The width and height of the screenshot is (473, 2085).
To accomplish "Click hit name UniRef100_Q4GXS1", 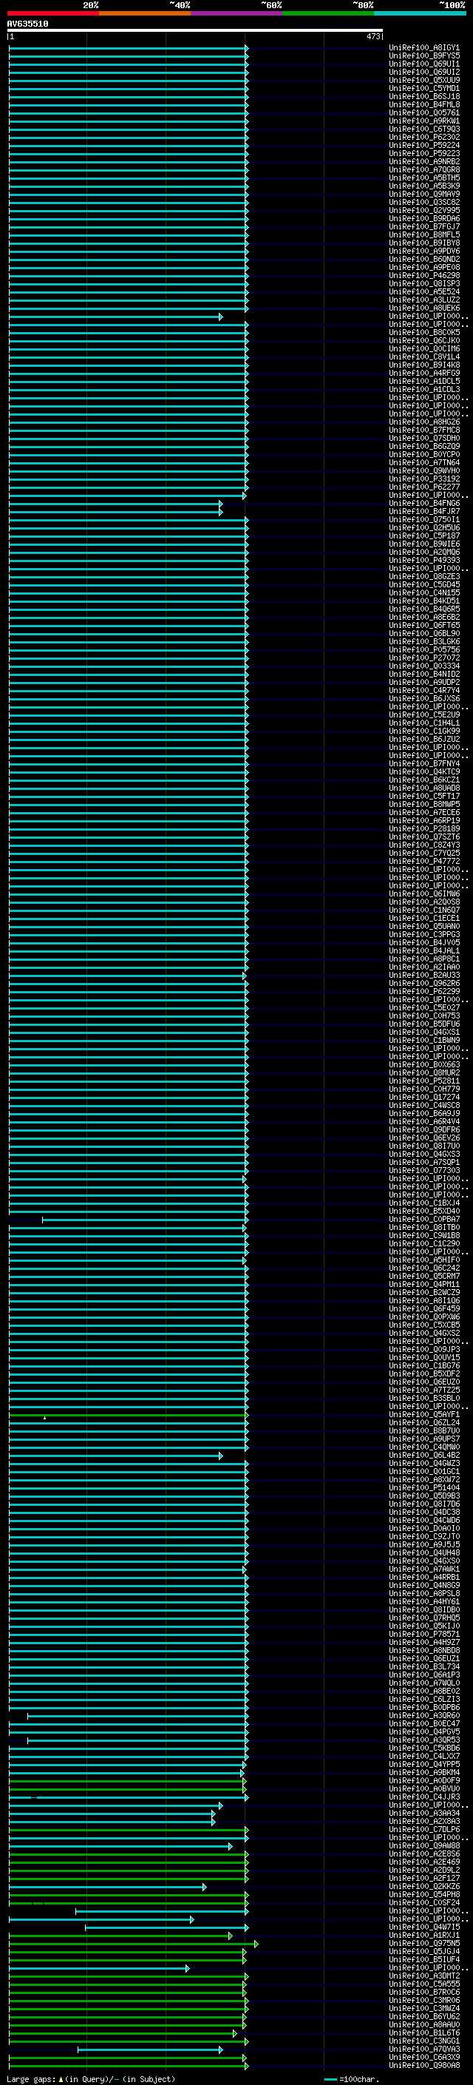I will pos(424,1033).
